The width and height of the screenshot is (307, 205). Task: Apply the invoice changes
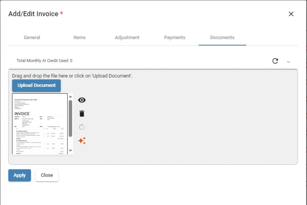pyautogui.click(x=20, y=175)
